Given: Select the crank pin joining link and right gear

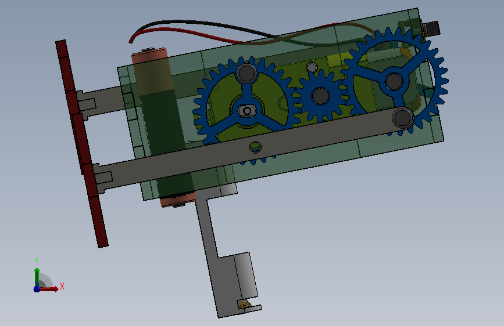Looking at the screenshot, I should click(x=403, y=118).
